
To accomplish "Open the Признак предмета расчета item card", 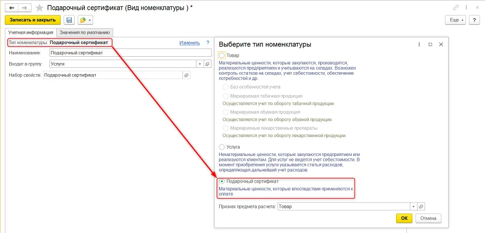I will click(420, 206).
